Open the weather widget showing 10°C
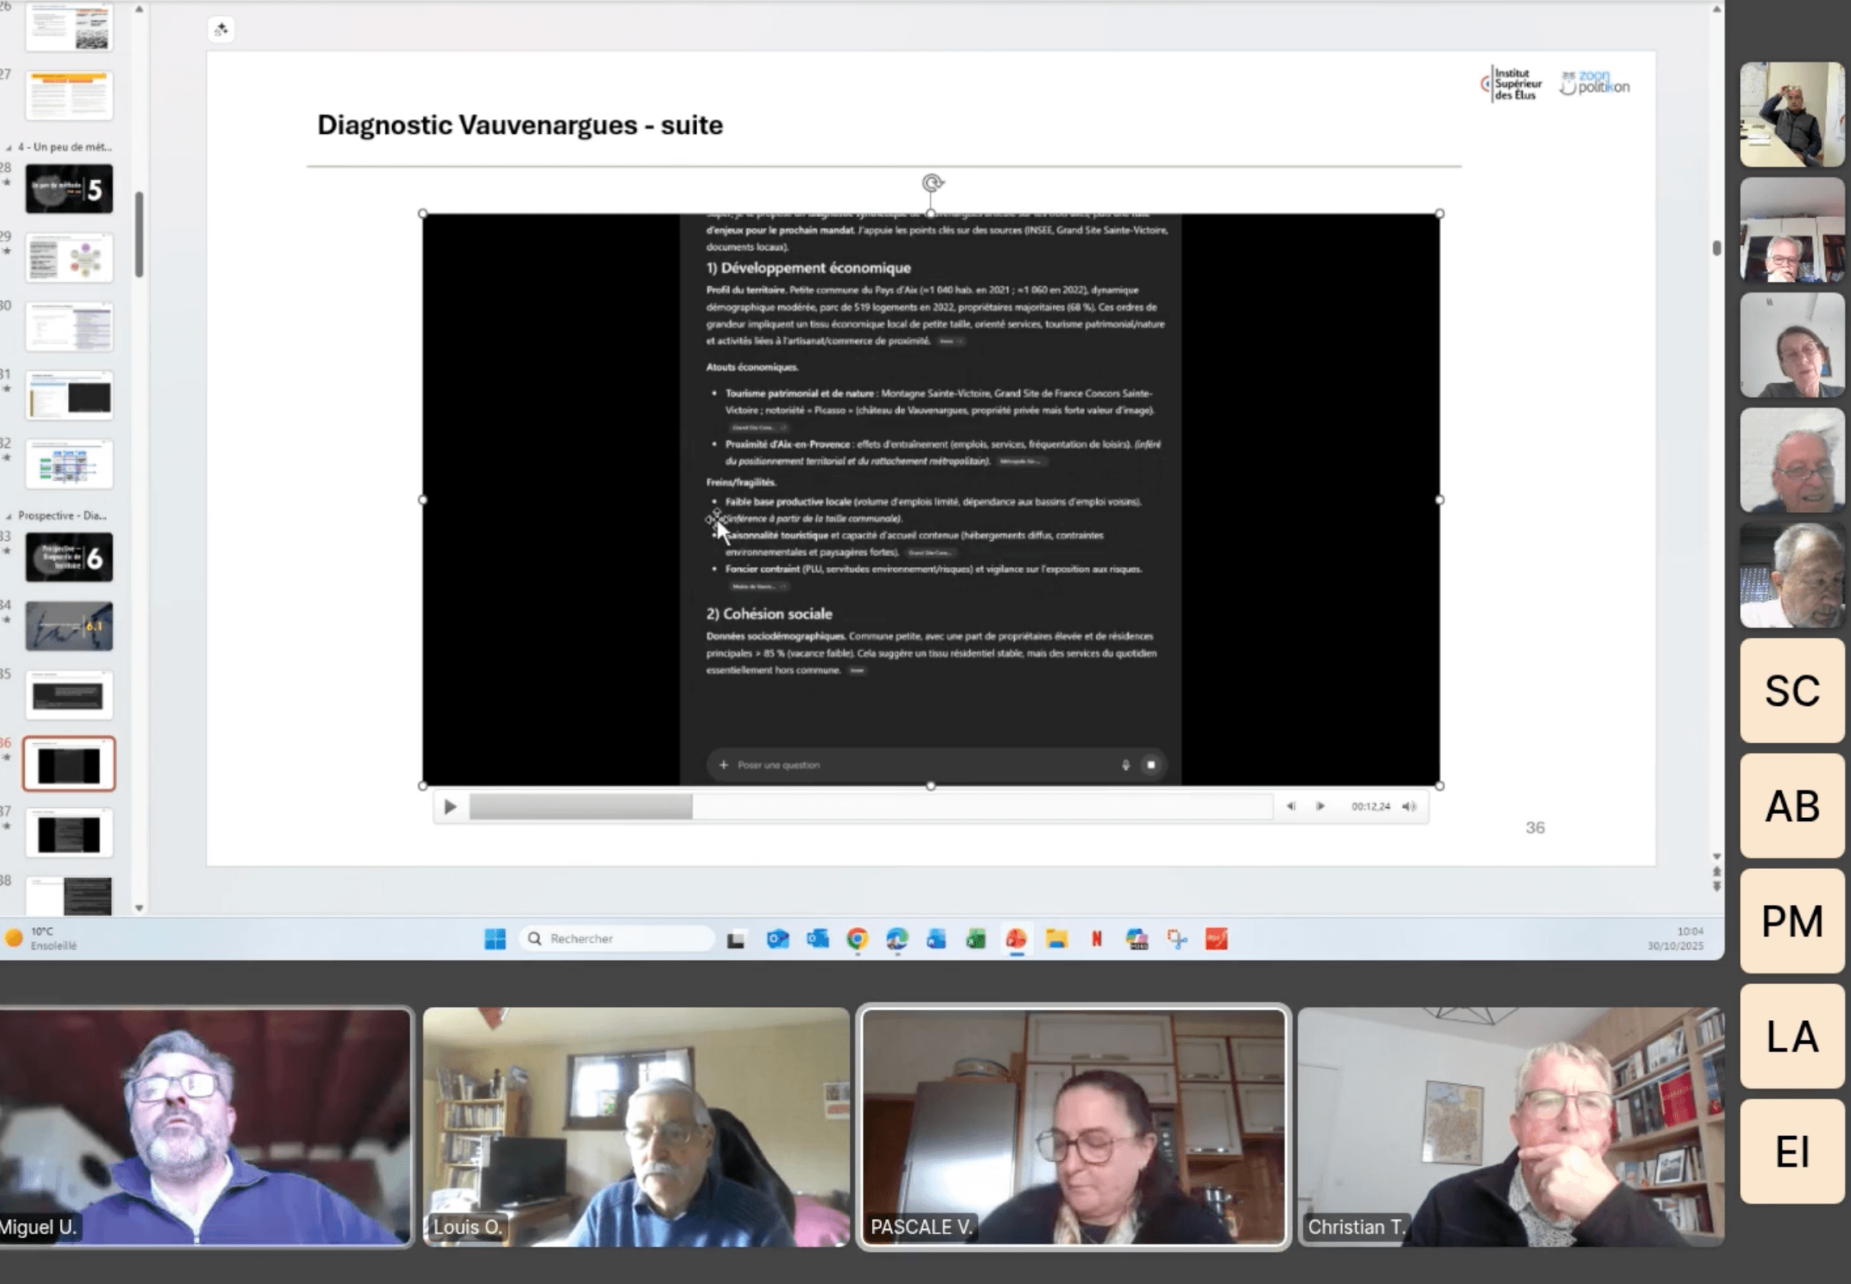 click(x=41, y=939)
